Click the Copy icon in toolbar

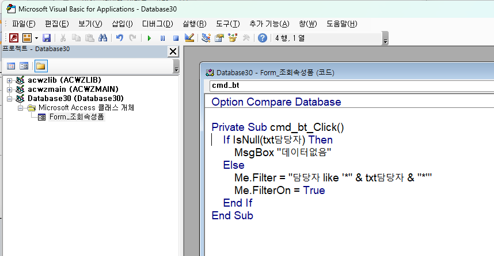click(x=76, y=38)
